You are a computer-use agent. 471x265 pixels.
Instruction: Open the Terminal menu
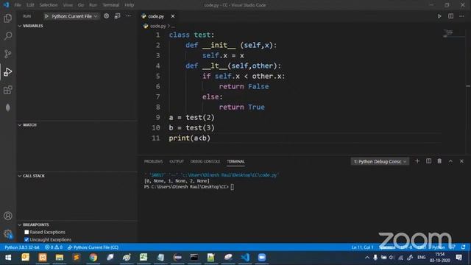(x=111, y=5)
